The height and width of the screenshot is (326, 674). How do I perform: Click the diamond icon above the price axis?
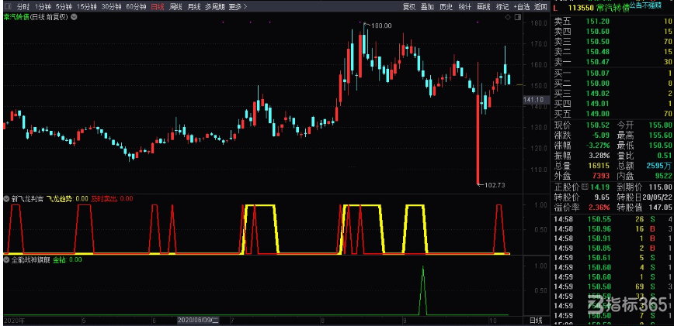click(x=508, y=17)
